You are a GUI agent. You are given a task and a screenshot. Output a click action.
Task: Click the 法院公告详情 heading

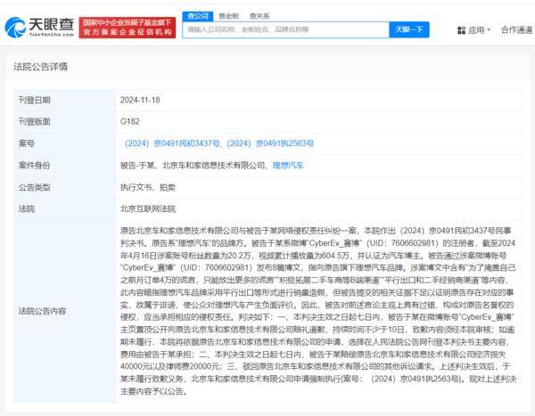[x=41, y=67]
